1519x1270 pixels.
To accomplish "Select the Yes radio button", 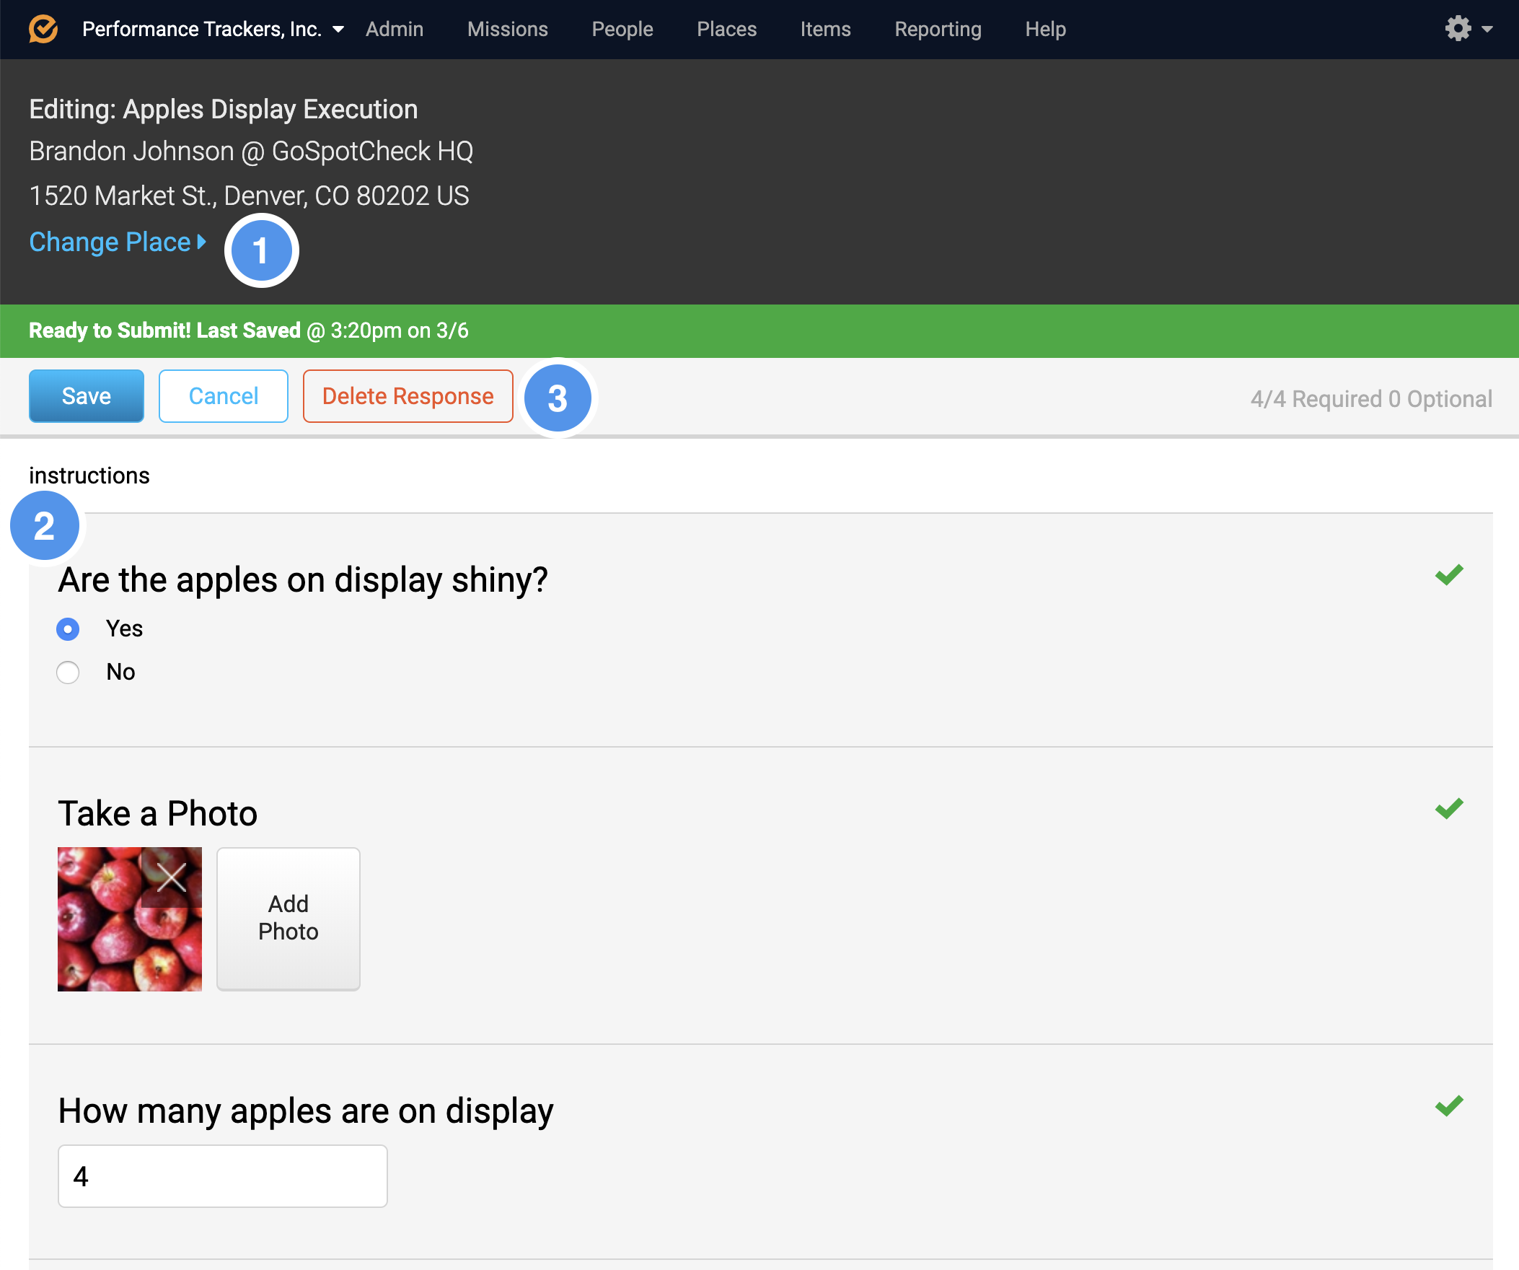I will coord(68,629).
